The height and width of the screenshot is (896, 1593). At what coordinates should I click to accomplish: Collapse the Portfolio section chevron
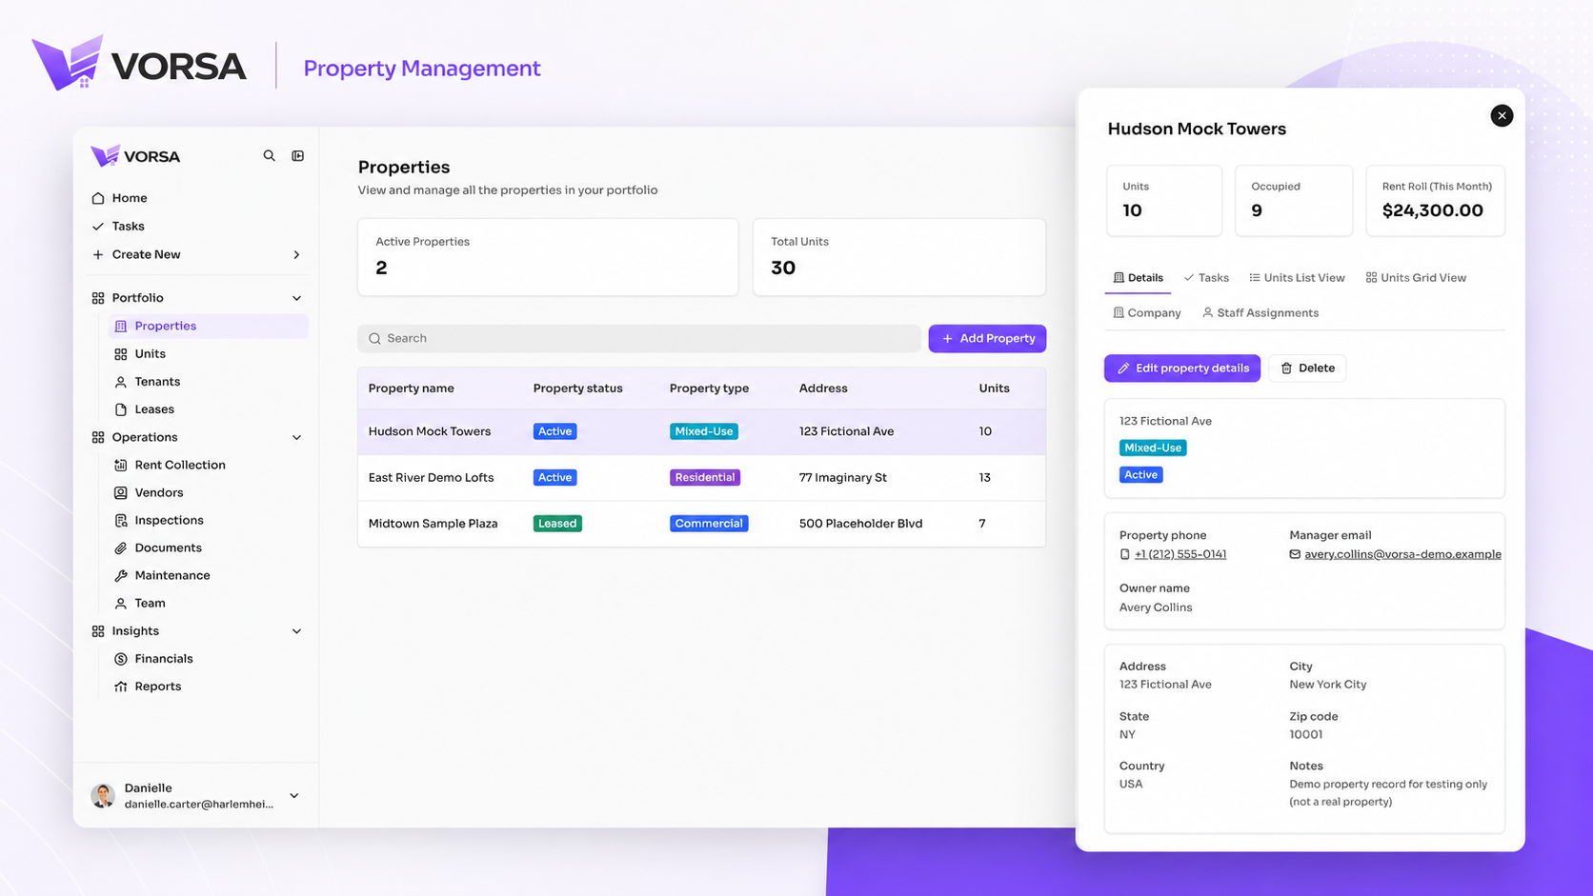296,298
